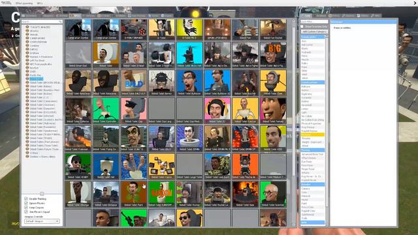Image resolution: width=418 pixels, height=235 pixels.
Task: Toggle Show Favorites Only checkbox
Action: coord(302,27)
